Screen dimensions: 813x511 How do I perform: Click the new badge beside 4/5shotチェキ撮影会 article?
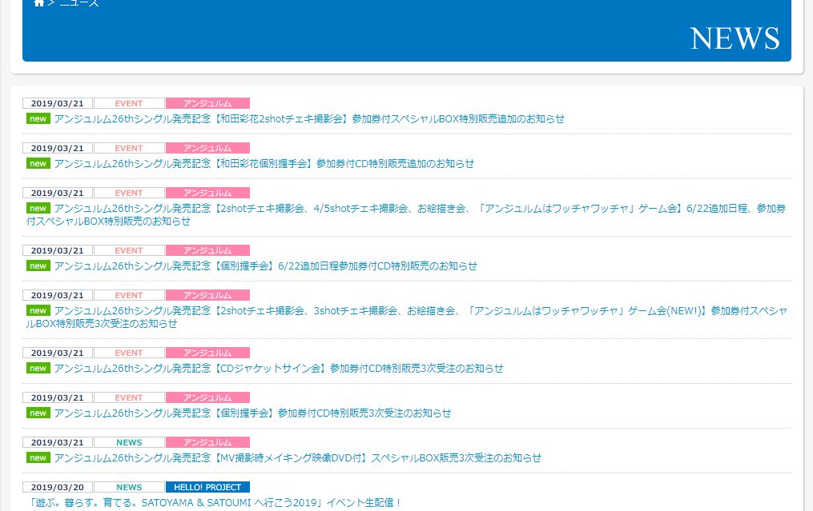point(38,208)
